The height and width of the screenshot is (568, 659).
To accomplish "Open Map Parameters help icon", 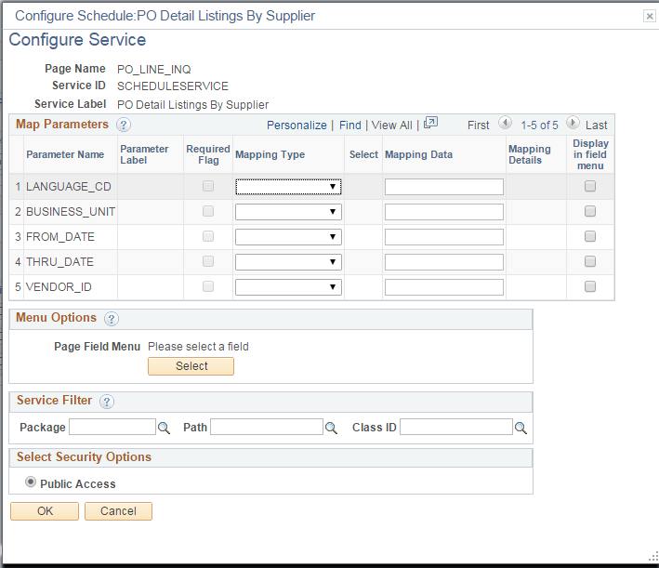I will (x=124, y=125).
